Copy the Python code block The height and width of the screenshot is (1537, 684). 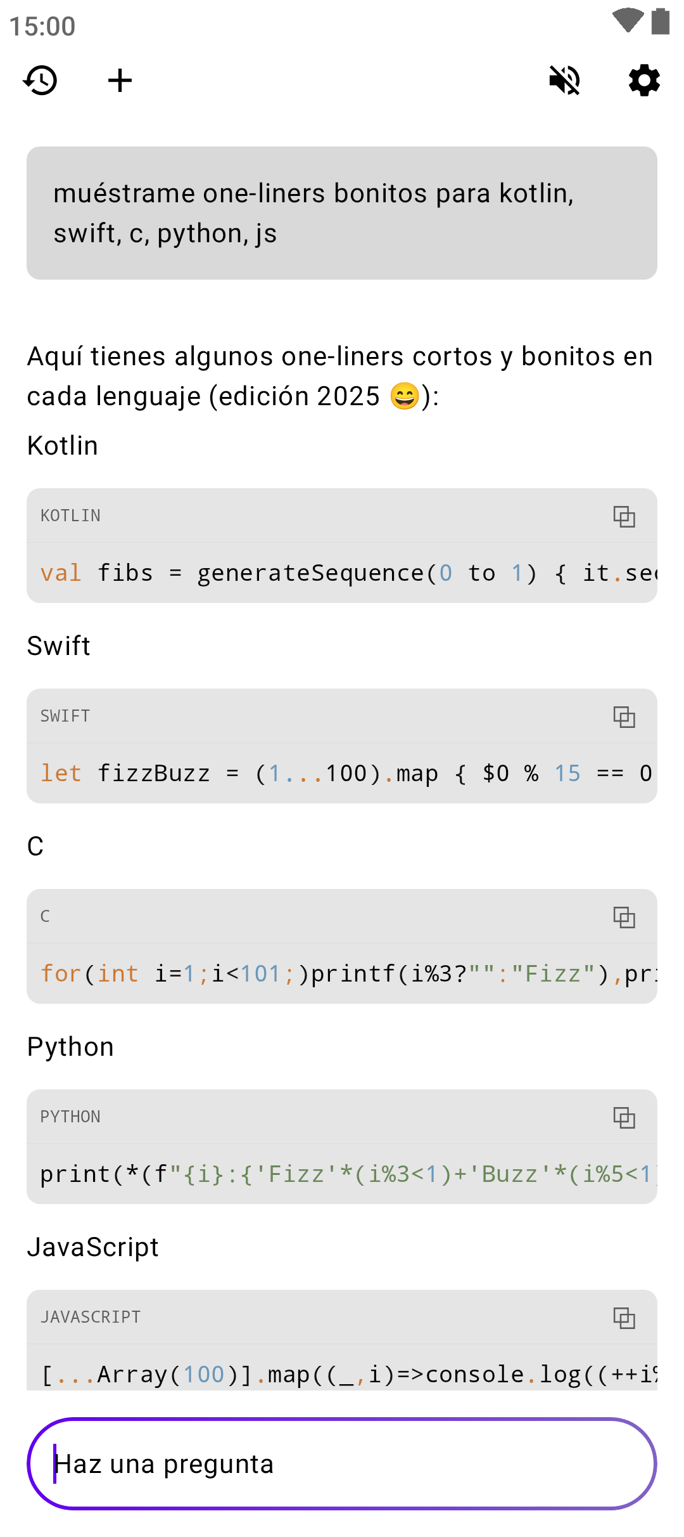point(624,1117)
